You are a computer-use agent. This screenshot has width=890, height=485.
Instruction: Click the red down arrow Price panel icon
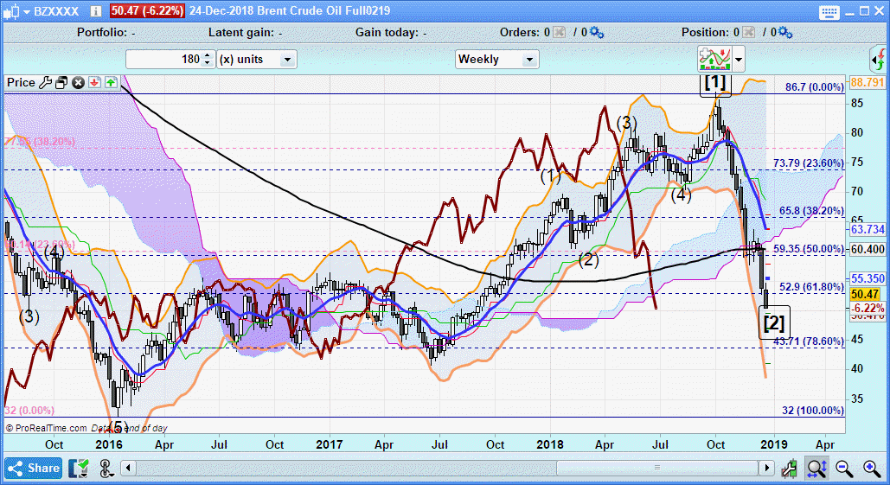point(94,83)
